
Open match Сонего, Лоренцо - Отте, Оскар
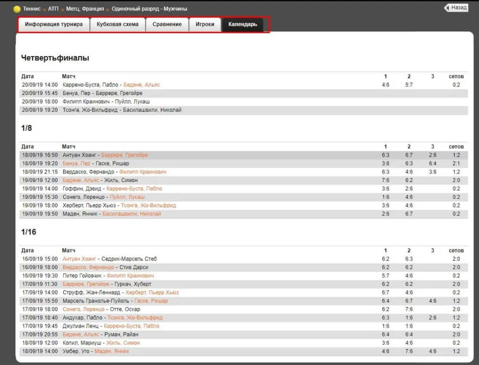pyautogui.click(x=101, y=309)
